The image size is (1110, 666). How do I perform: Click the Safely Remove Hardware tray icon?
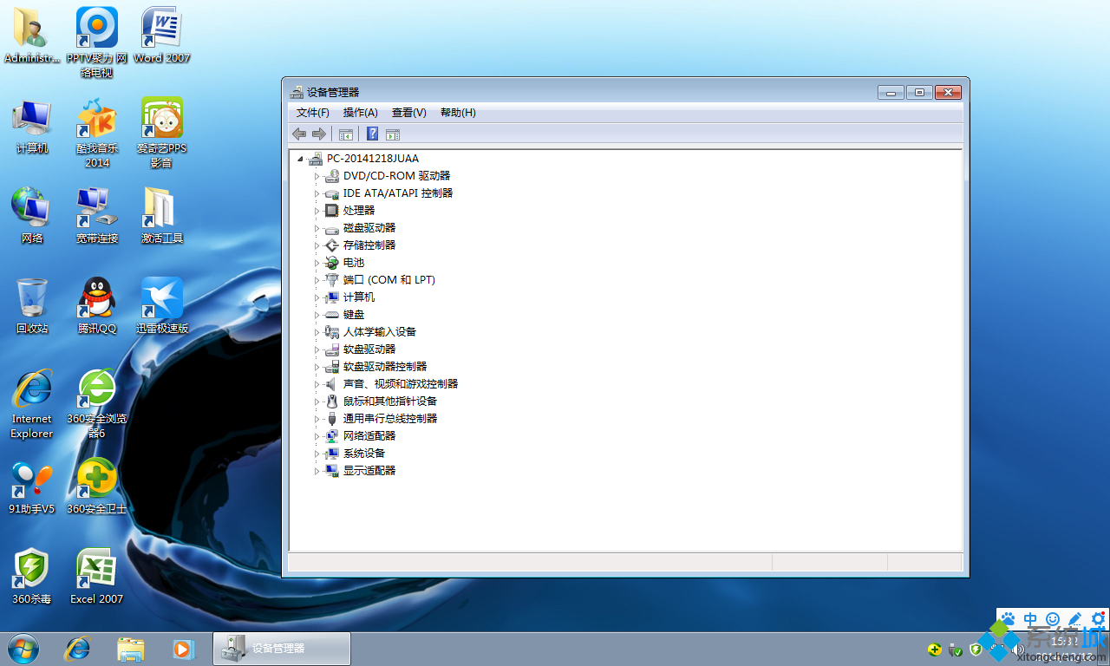tap(954, 650)
